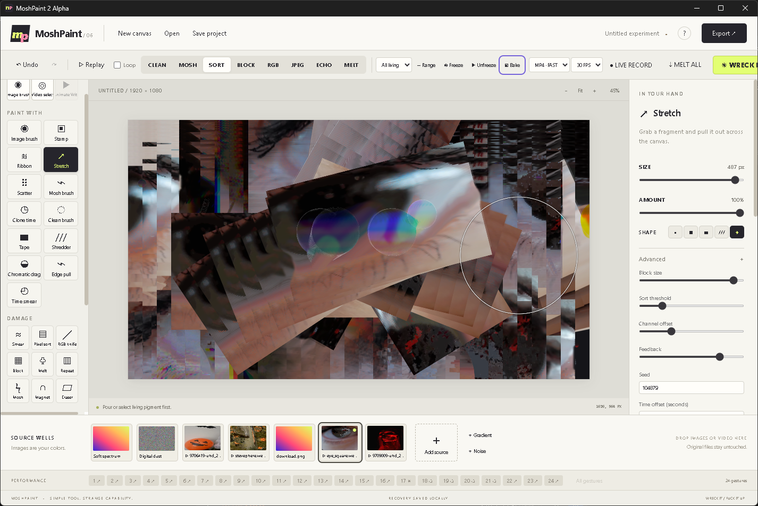The width and height of the screenshot is (758, 506).
Task: Select the Image brush tool
Action: click(24, 133)
